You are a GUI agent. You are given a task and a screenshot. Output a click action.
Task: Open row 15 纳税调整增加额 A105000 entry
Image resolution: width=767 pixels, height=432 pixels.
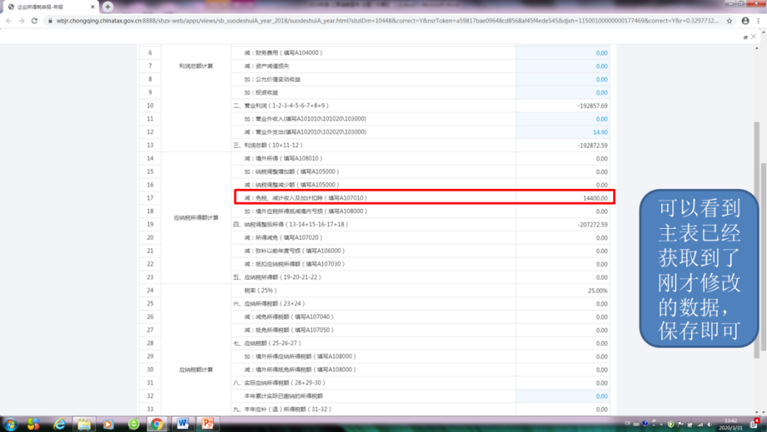pyautogui.click(x=292, y=172)
